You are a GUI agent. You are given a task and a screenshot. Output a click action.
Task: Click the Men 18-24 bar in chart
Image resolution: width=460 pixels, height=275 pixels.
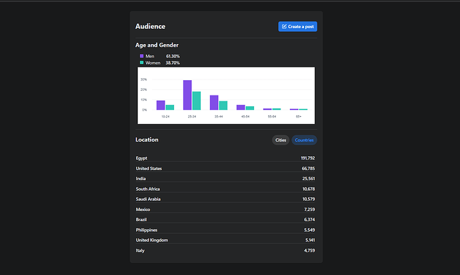[x=161, y=105]
